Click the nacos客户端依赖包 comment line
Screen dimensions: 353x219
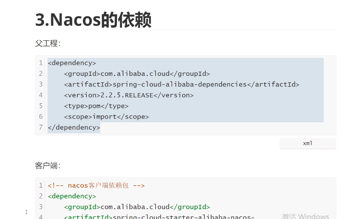[96, 186]
